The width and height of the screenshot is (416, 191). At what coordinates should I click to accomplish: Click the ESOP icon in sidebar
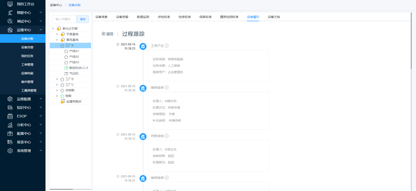(x=10, y=116)
